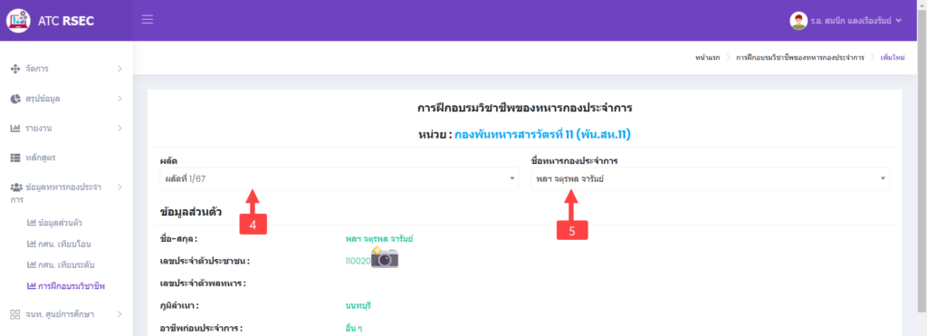Image resolution: width=927 pixels, height=336 pixels.
Task: Open ข้อมูลส่วนตัว submenu item
Action: click(x=54, y=223)
